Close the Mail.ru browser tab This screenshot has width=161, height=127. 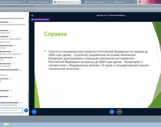(107, 2)
